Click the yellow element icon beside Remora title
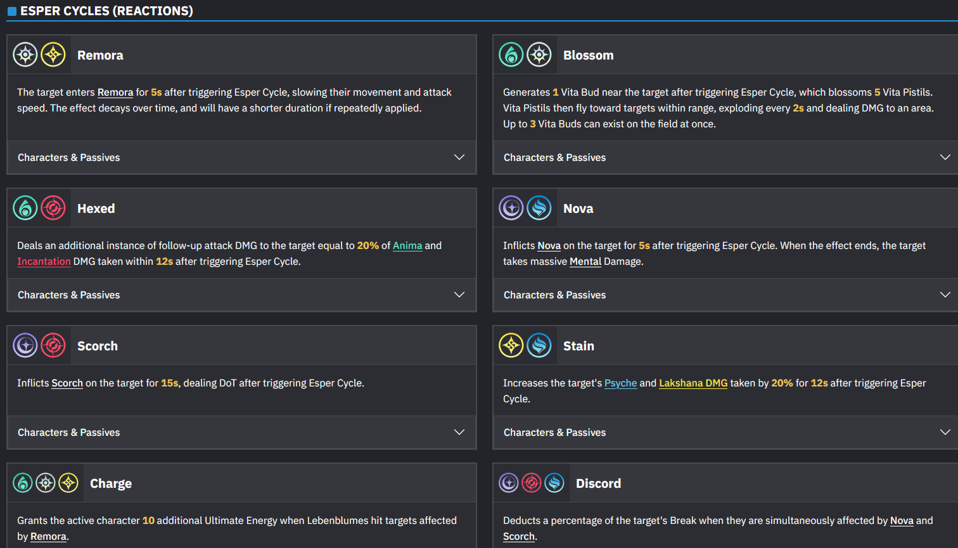This screenshot has height=548, width=958. tap(53, 55)
